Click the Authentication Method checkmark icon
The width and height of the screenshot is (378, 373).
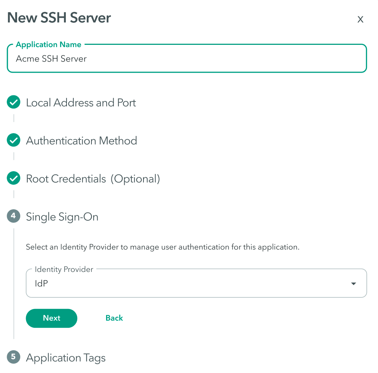click(x=14, y=140)
